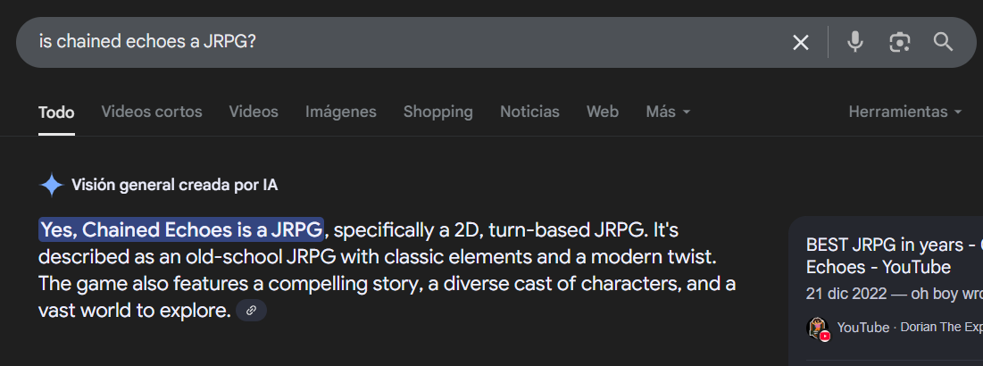The width and height of the screenshot is (983, 366).
Task: Click highlighted text Yes, Chained Echoes is a JRPG
Action: [x=181, y=230]
